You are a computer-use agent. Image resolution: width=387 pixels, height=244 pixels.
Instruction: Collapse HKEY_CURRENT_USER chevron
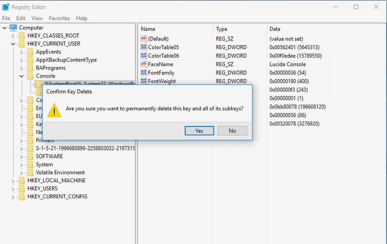13,44
